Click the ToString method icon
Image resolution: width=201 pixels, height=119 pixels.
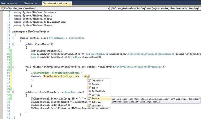[89, 102]
